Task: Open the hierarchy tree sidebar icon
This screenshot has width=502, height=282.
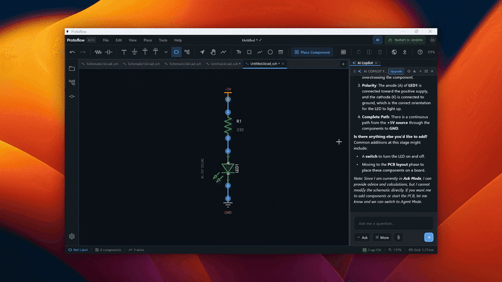Action: point(72,83)
